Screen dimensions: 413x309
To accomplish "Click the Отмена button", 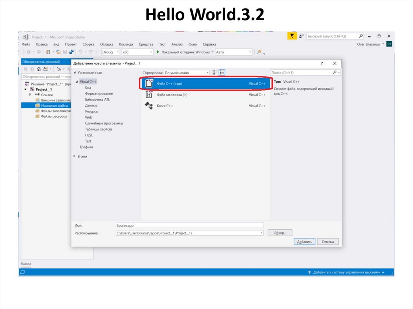I will [327, 242].
